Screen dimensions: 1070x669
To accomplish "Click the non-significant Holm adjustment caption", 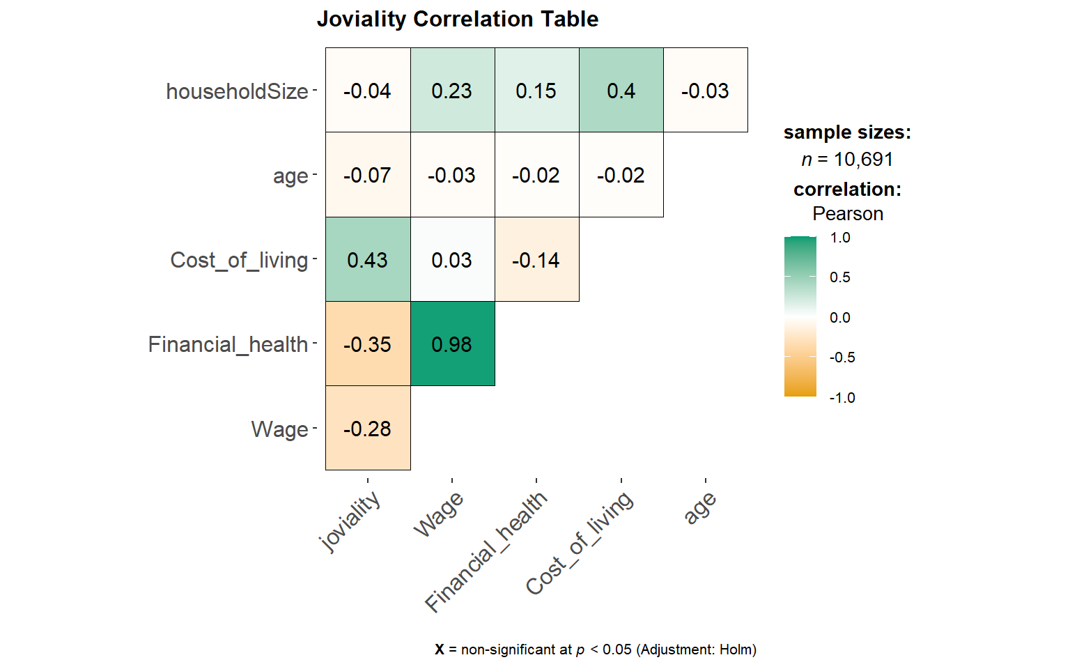I will tap(596, 649).
